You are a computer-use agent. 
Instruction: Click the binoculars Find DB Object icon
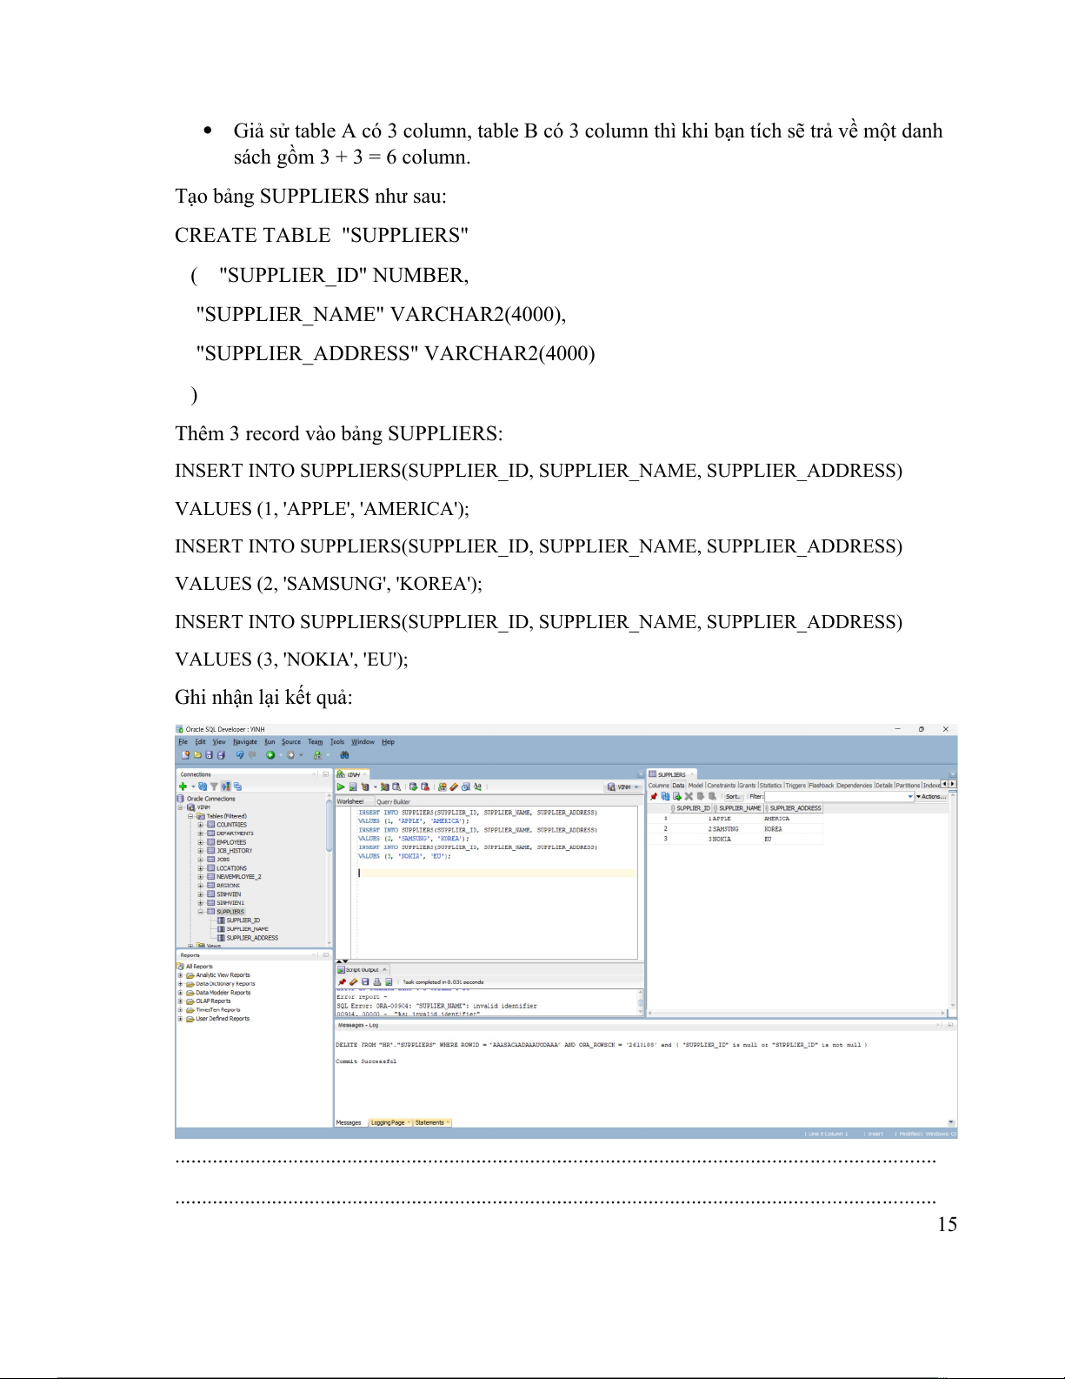point(344,755)
